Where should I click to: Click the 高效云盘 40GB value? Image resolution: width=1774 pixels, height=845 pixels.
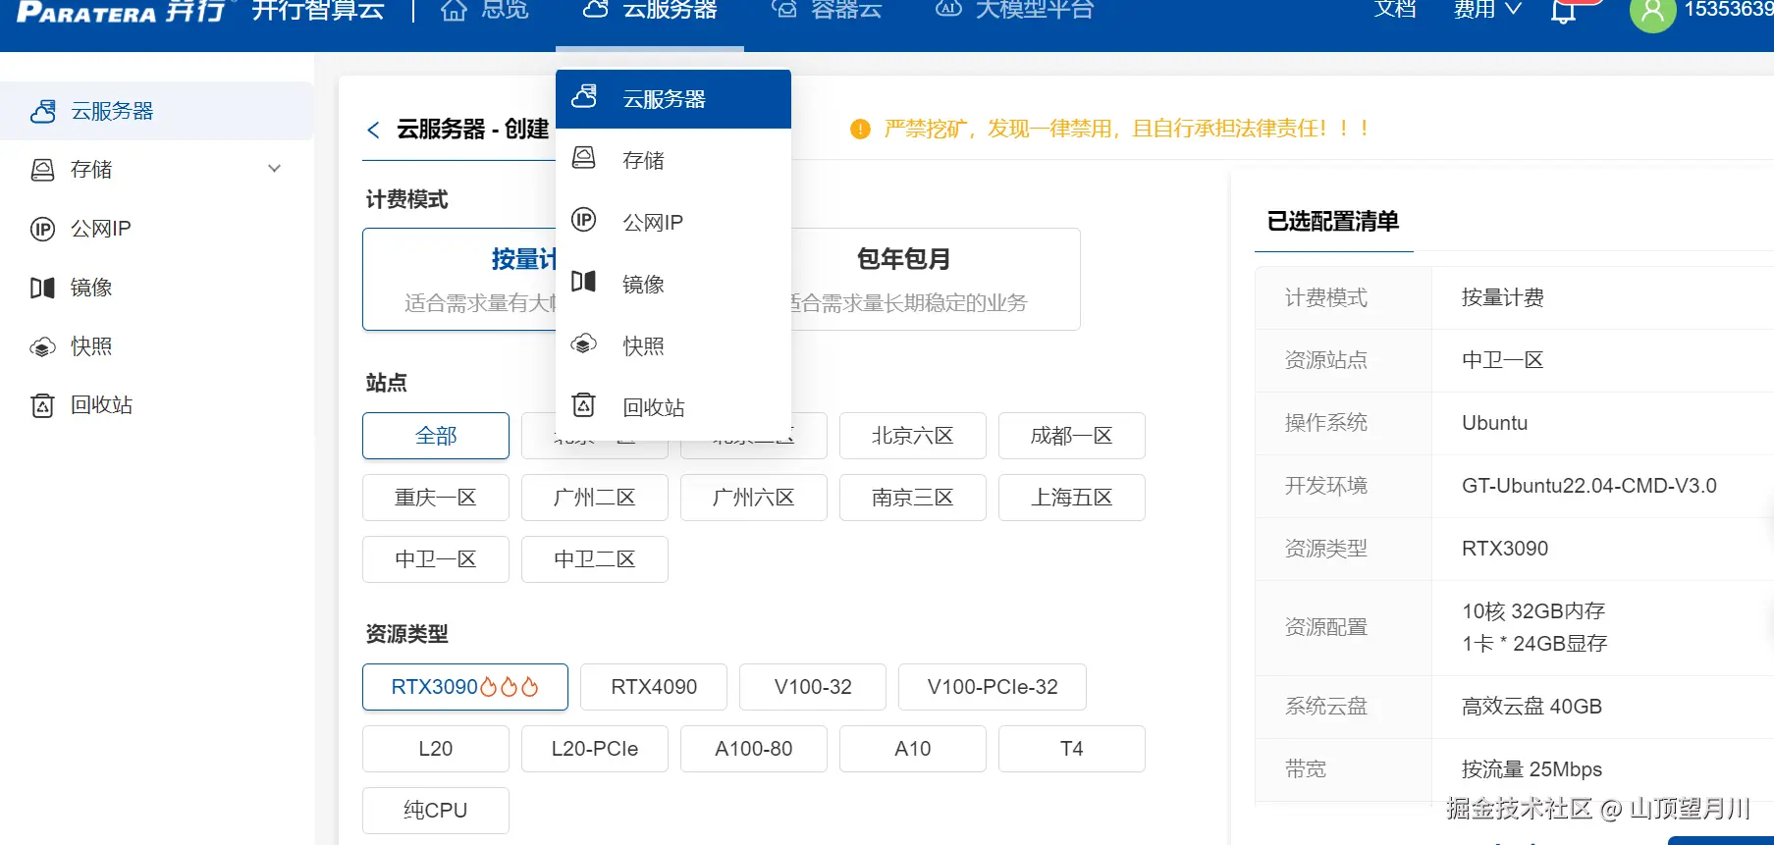[x=1532, y=707]
